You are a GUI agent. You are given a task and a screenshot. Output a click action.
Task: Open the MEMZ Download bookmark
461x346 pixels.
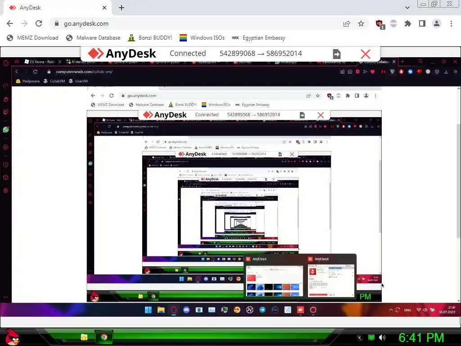(x=32, y=38)
